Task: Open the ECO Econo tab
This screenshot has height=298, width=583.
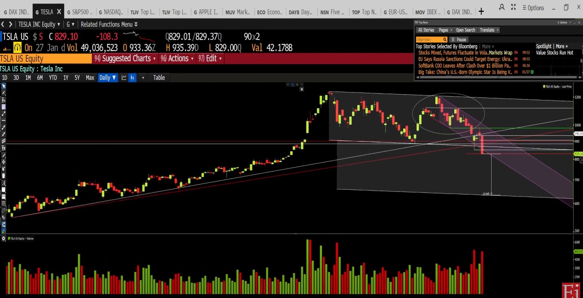Action: click(270, 12)
